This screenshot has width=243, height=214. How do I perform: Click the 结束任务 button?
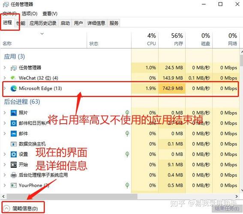(x=227, y=208)
